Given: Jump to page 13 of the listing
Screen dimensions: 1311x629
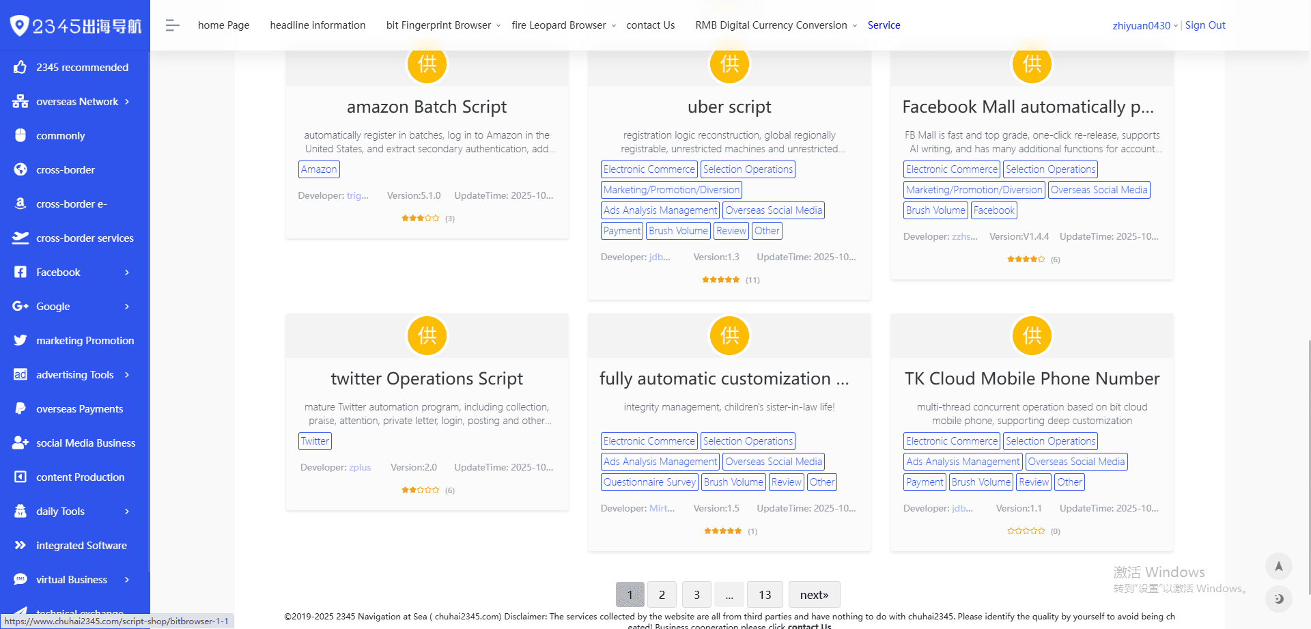Looking at the screenshot, I should [765, 595].
